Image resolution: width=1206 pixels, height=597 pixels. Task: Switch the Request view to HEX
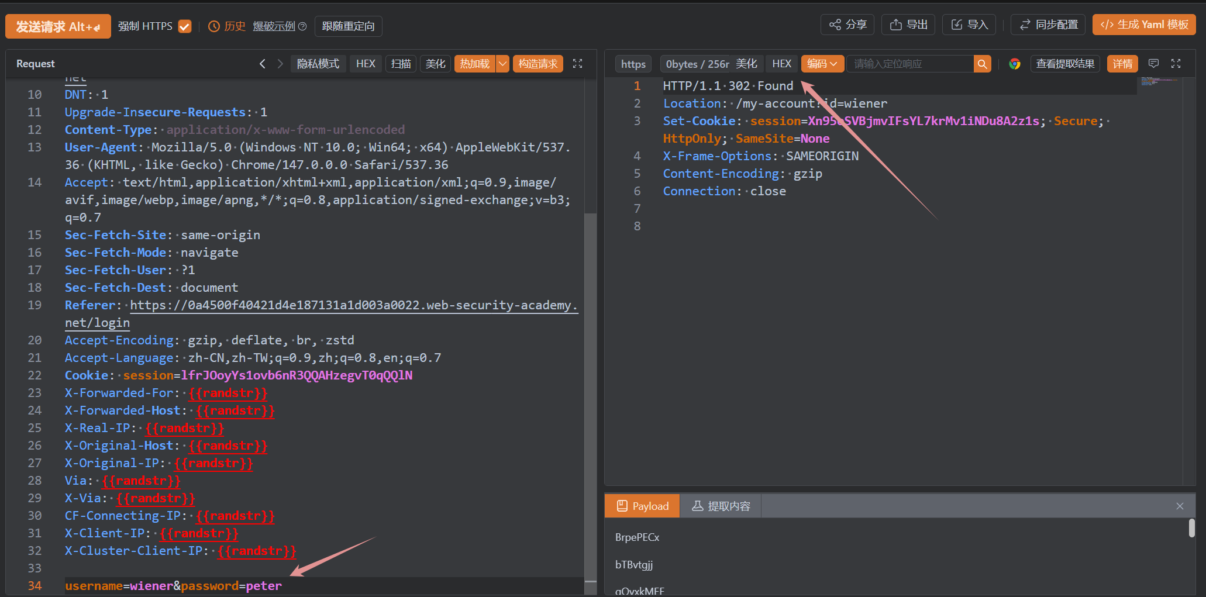point(366,64)
